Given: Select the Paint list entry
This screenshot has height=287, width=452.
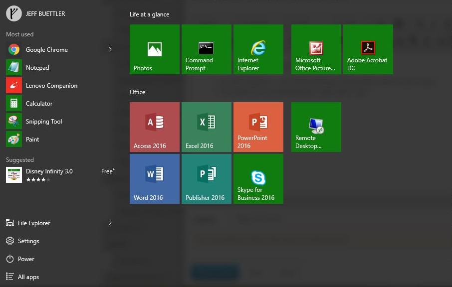Looking at the screenshot, I should [x=60, y=139].
